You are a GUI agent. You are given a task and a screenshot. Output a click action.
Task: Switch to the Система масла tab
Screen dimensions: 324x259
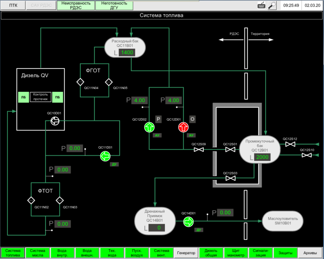[x=37, y=253]
